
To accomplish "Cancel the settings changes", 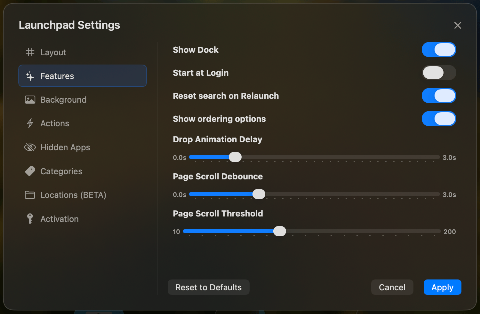I will pyautogui.click(x=392, y=287).
